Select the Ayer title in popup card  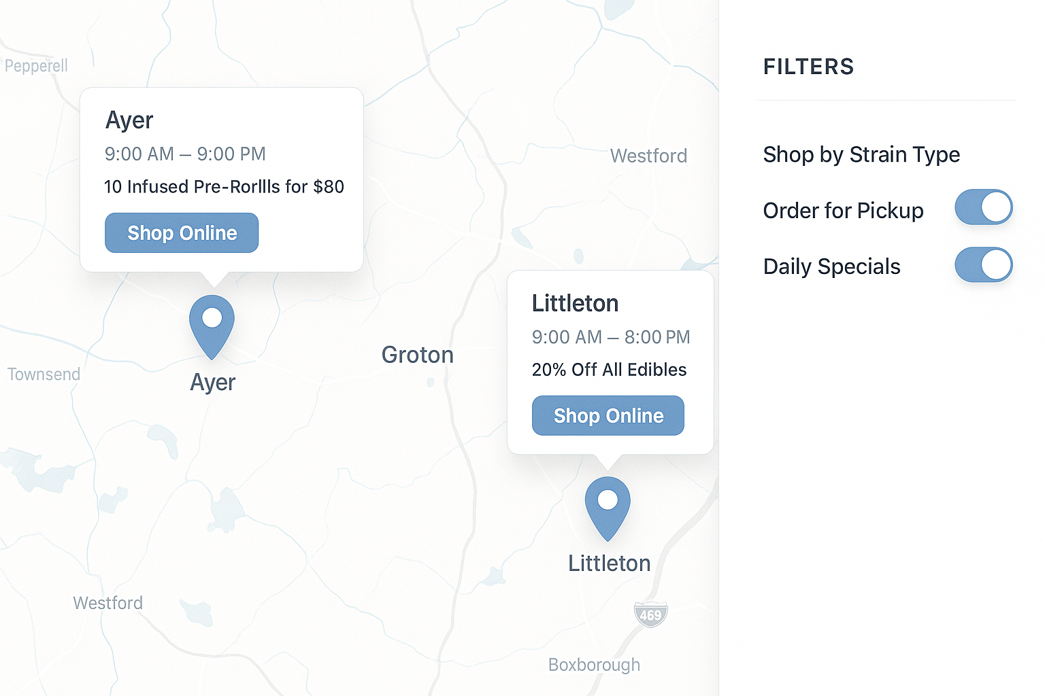129,120
